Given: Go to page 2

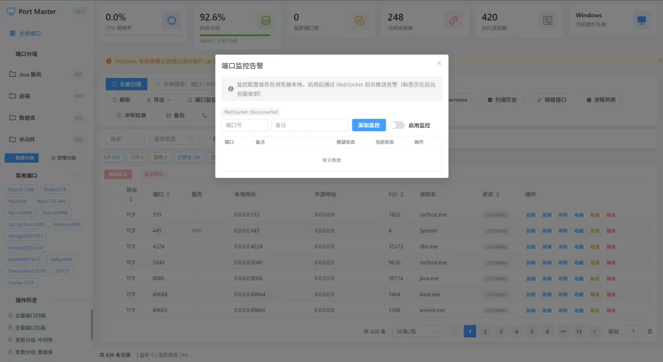Looking at the screenshot, I should (x=486, y=331).
